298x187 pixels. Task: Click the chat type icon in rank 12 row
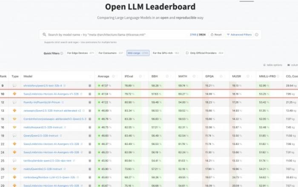click(14, 102)
